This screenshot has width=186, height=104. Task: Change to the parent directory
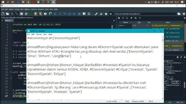point(184,14)
